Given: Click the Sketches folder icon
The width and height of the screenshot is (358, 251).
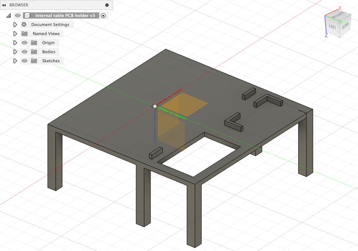Looking at the screenshot, I should tap(34, 61).
